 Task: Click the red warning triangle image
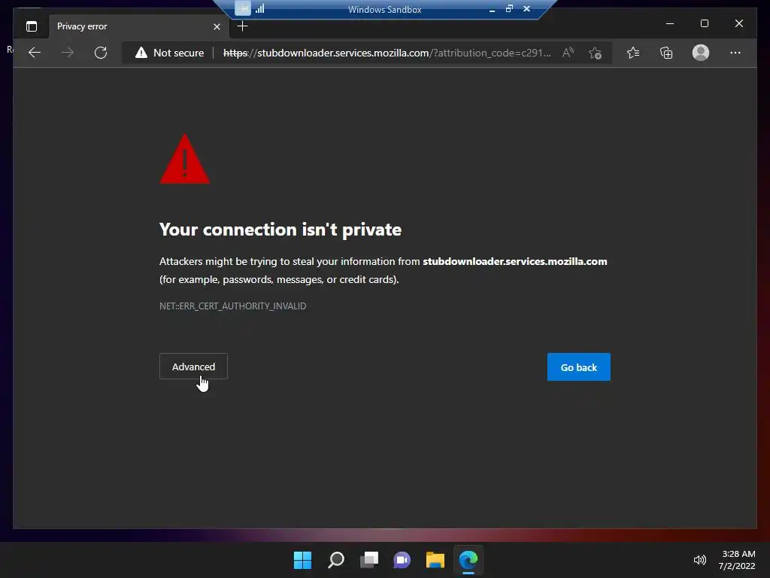(x=185, y=159)
